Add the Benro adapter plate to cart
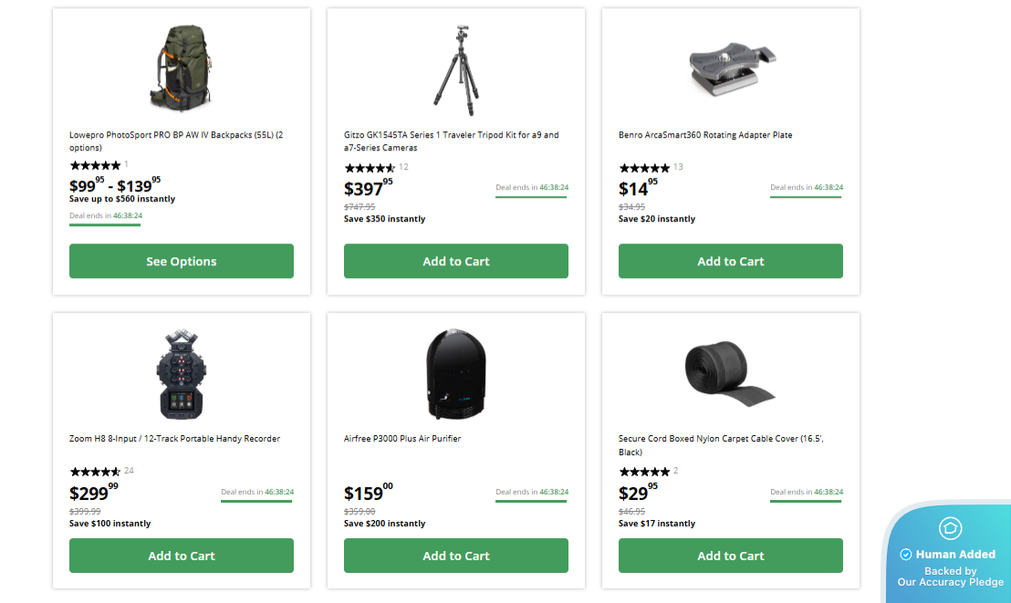 [731, 261]
